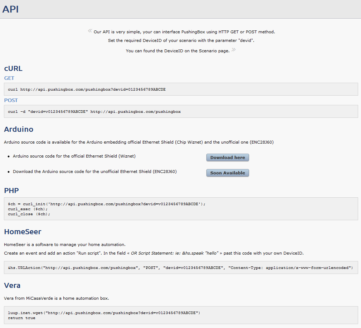This screenshot has width=361, height=328.
Task: Click the 'Create an event and add an action' sentence
Action: coord(154,253)
